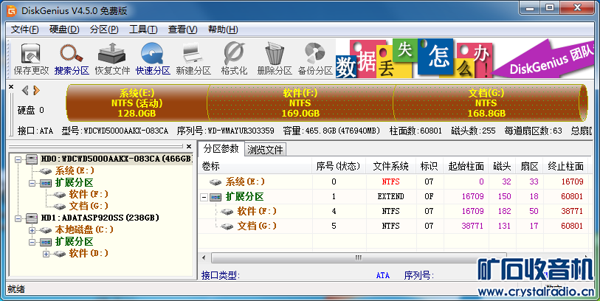Image resolution: width=600 pixels, height=301 pixels.
Task: Select 文档(G:) in the left tree
Action: (x=89, y=206)
